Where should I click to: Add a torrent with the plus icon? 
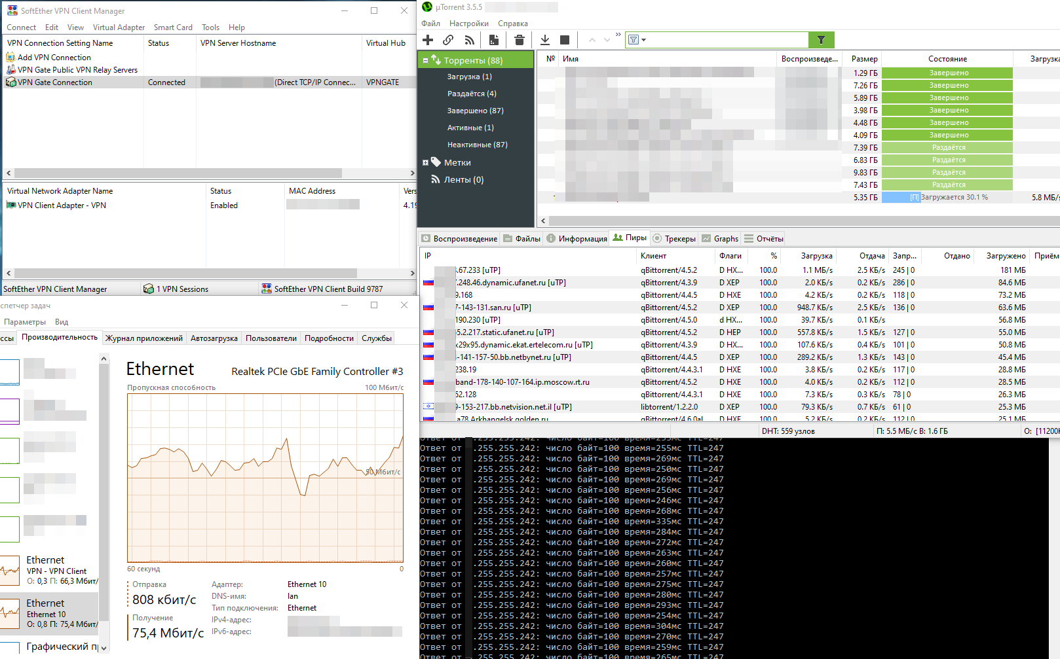click(x=428, y=40)
